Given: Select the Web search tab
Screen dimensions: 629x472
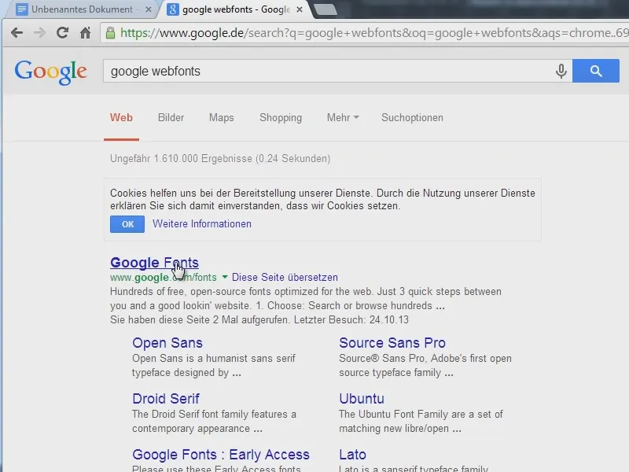Looking at the screenshot, I should pyautogui.click(x=121, y=117).
